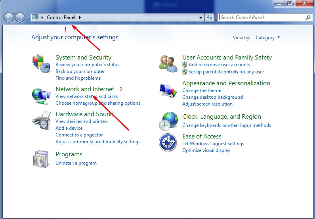Open the Network and Internet globe icon
315x219 pixels.
[x=41, y=97]
